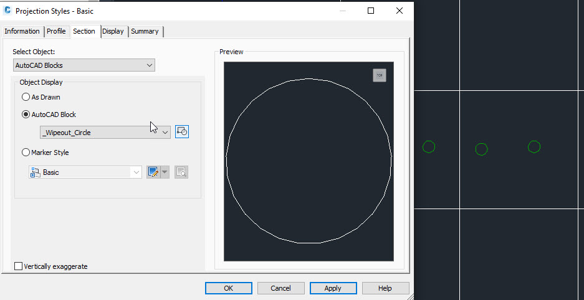
Task: Click the Help button
Action: pyautogui.click(x=385, y=288)
